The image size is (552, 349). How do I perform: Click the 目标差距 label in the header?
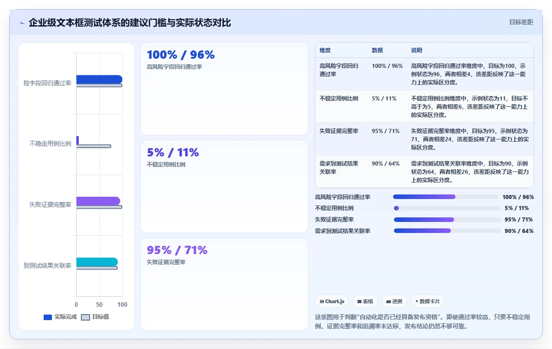pyautogui.click(x=521, y=22)
